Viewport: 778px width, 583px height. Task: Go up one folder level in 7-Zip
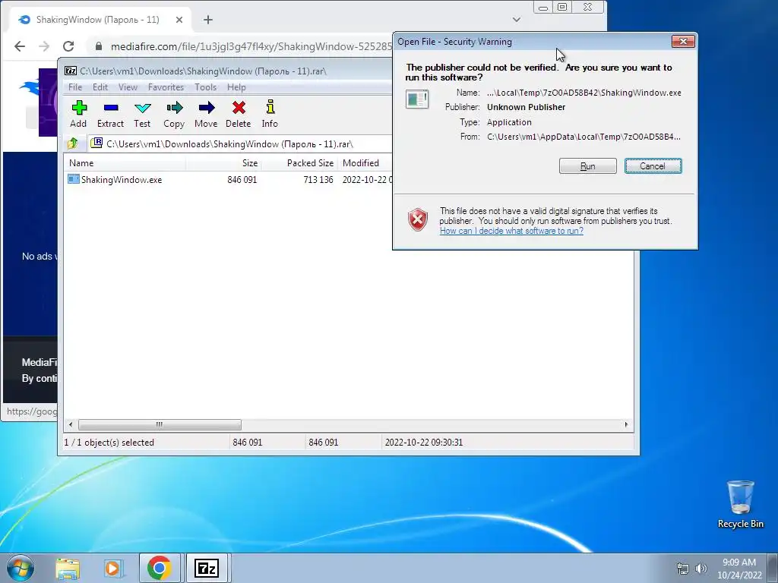pos(73,143)
